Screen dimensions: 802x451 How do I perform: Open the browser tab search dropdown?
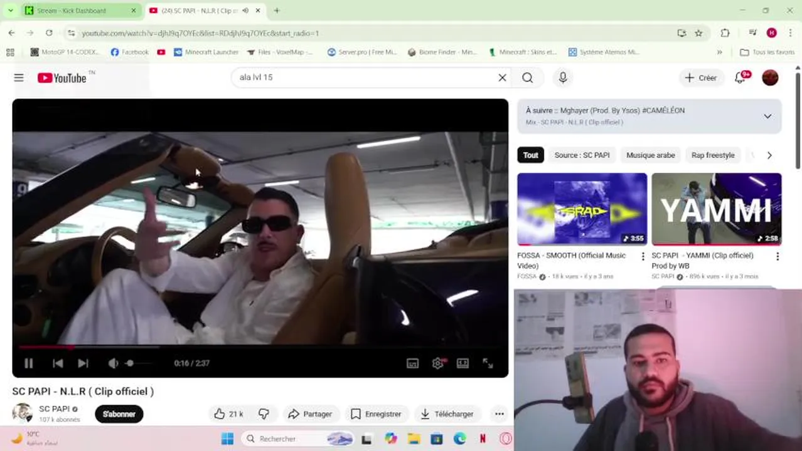(10, 11)
